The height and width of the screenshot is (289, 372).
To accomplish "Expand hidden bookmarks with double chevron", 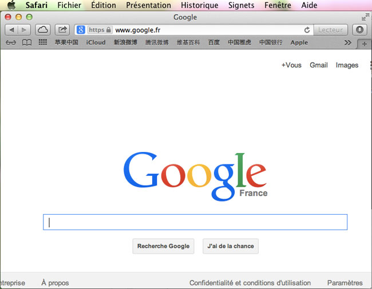I will coord(348,43).
